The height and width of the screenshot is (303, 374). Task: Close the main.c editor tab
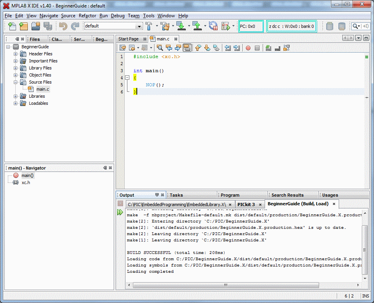(176, 39)
